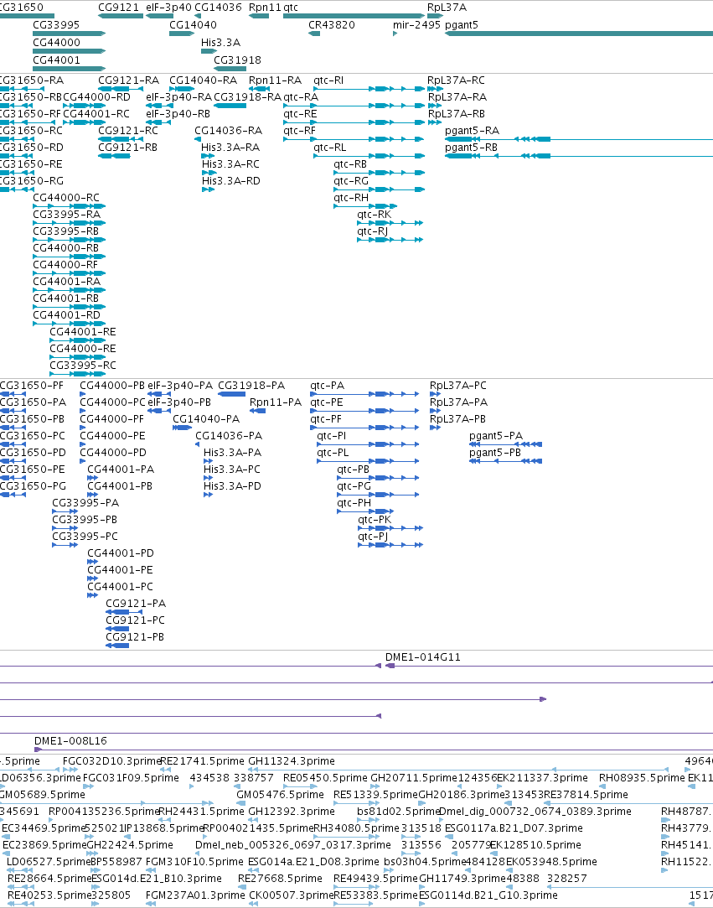Image resolution: width=713 pixels, height=908 pixels.
Task: Click the RpL37A-RC transcript label
Action: [x=456, y=80]
